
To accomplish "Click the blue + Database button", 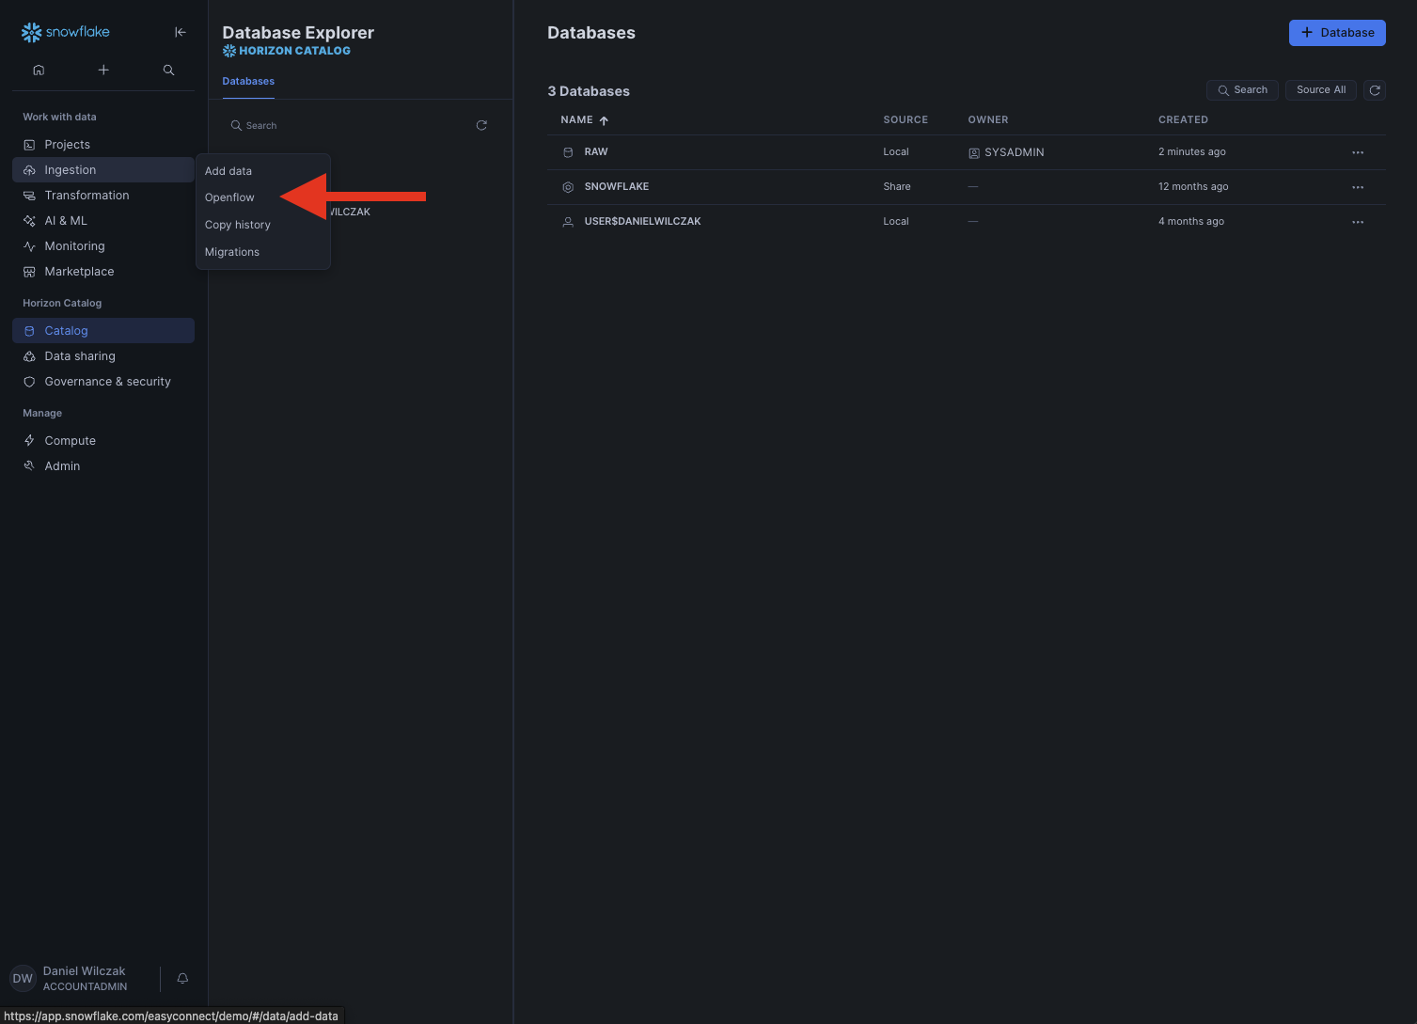I will pyautogui.click(x=1336, y=33).
